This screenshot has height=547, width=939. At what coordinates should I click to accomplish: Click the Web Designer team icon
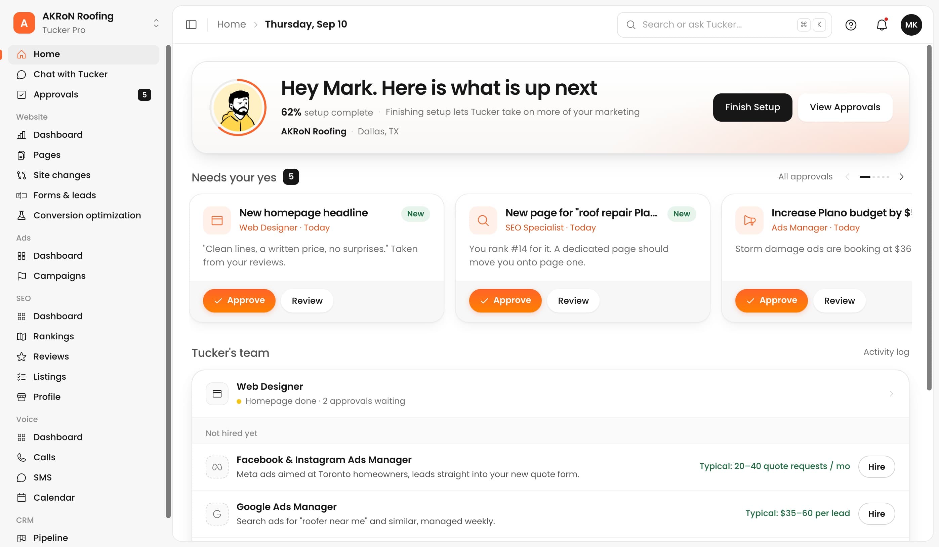coord(217,393)
